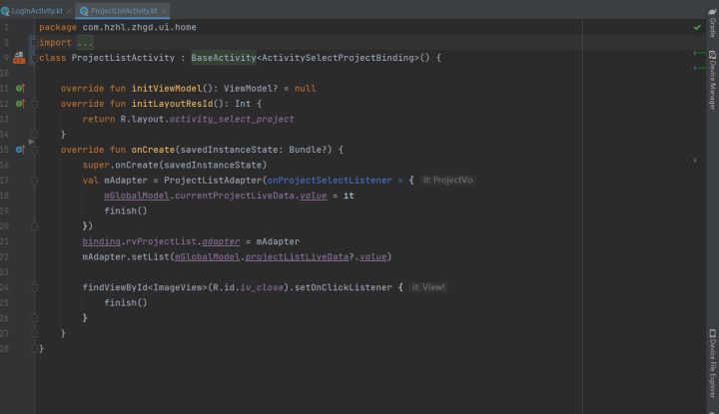Collapse the initLayoutResId function fold
Viewport: 719px width, 414px height.
(34, 104)
